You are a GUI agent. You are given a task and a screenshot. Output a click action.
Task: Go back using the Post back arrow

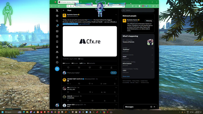coord(63,10)
